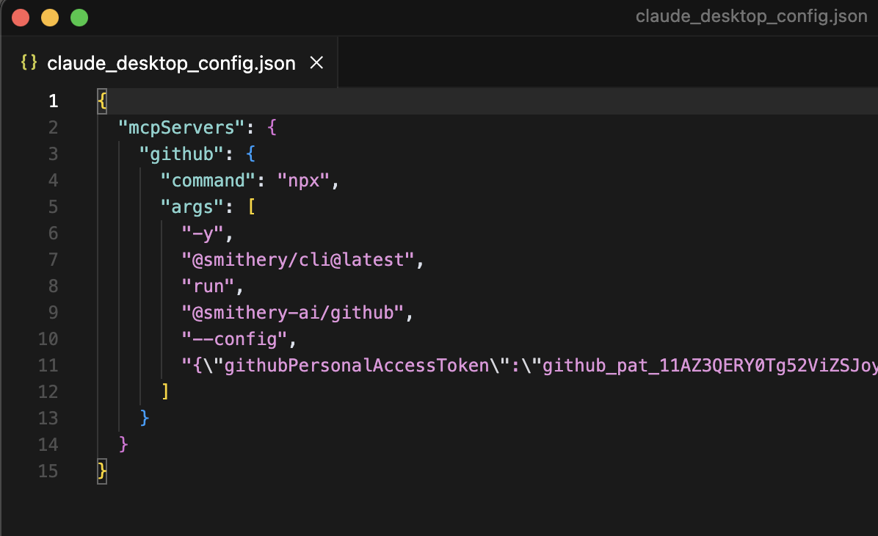Screen dimensions: 878x536
Task: Click the githubPersonalAccessToken text on line 11
Action: (x=357, y=366)
